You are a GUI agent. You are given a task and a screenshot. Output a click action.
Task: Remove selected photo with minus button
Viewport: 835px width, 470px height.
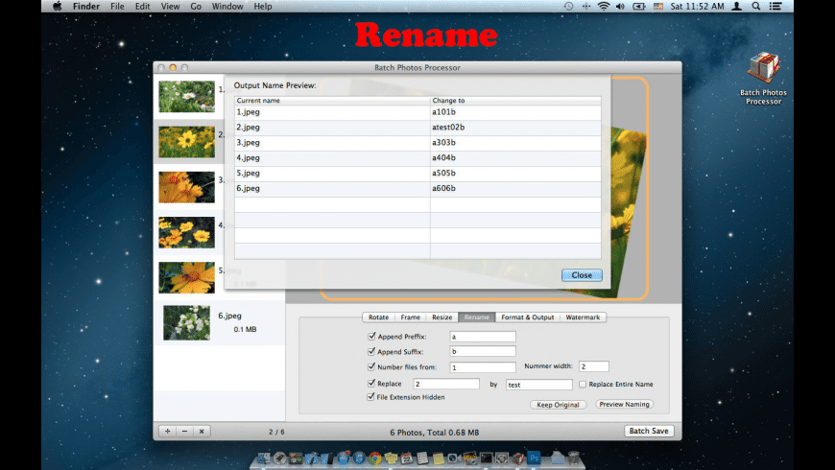(x=185, y=431)
